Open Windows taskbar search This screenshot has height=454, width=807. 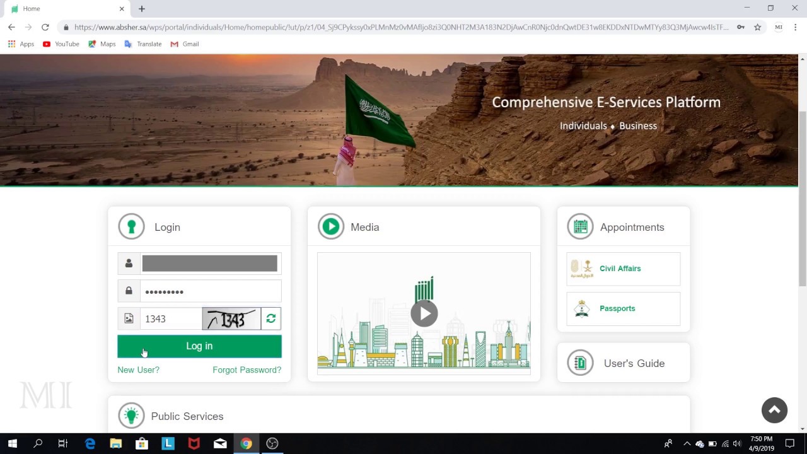click(x=38, y=443)
